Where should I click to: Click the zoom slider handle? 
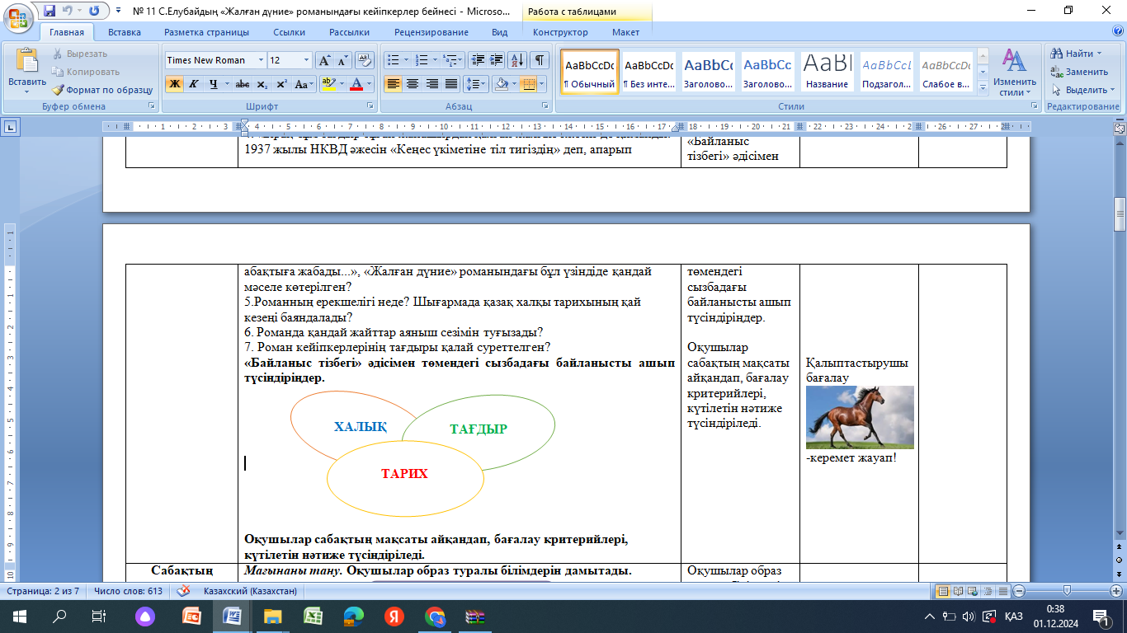point(1068,591)
